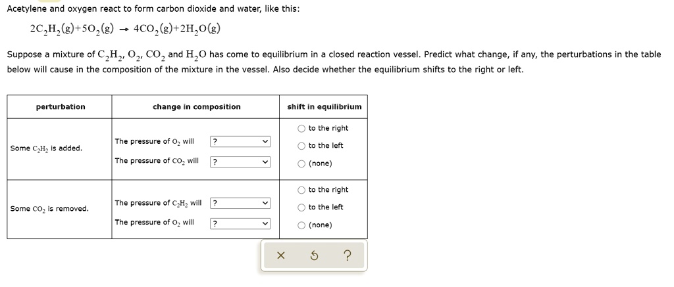
Task: Select 'to the left' for C2H2 added
Action: (x=301, y=146)
